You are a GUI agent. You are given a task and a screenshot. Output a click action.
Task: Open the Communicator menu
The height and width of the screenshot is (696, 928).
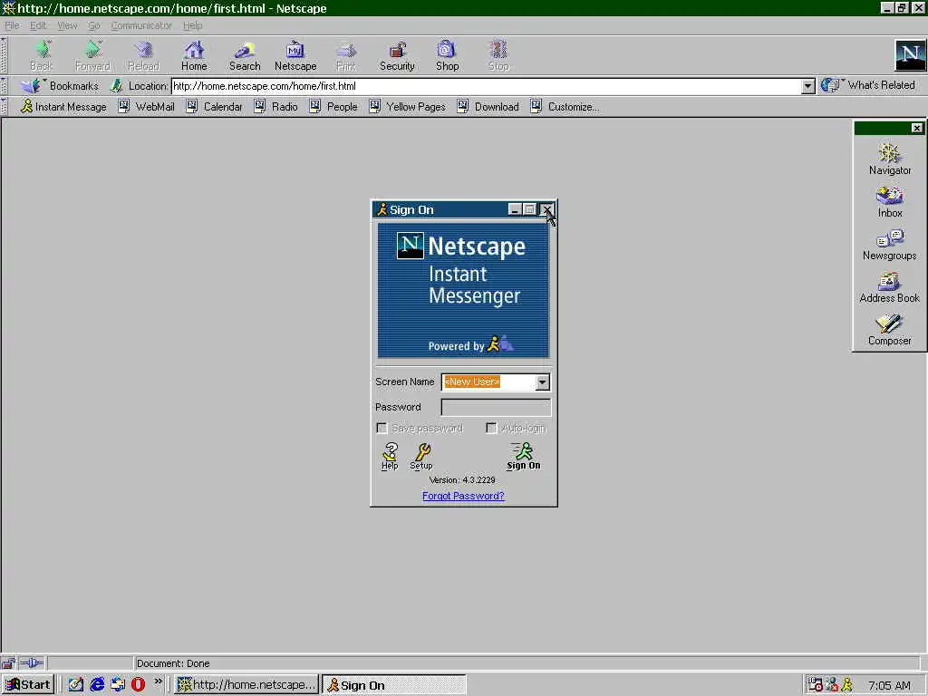(140, 25)
